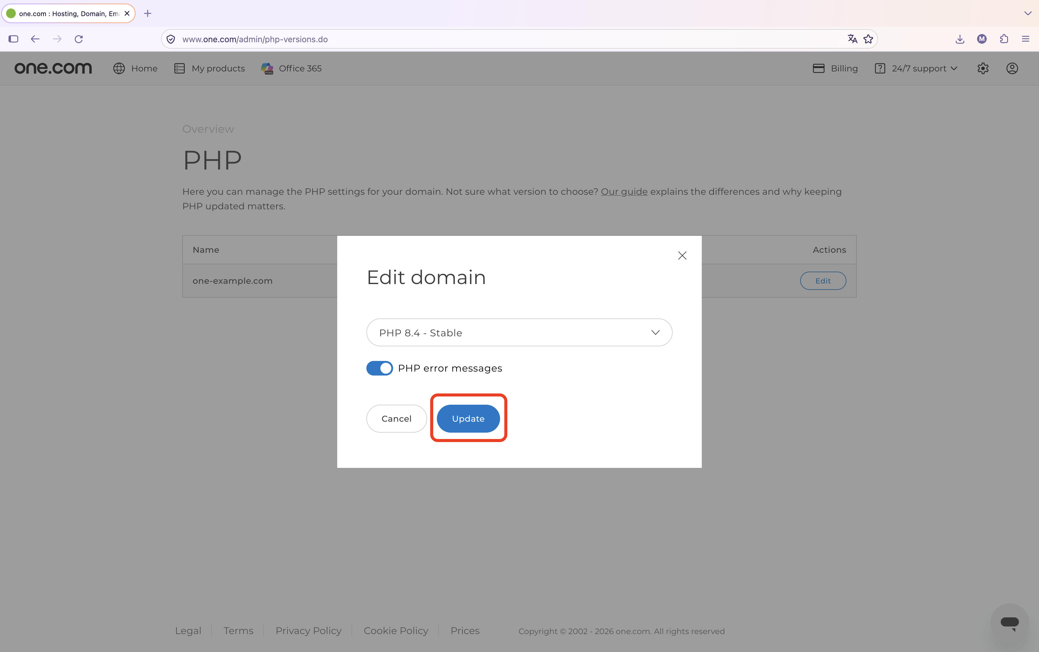The height and width of the screenshot is (652, 1039).
Task: Open the browser downloads icon
Action: [x=960, y=39]
